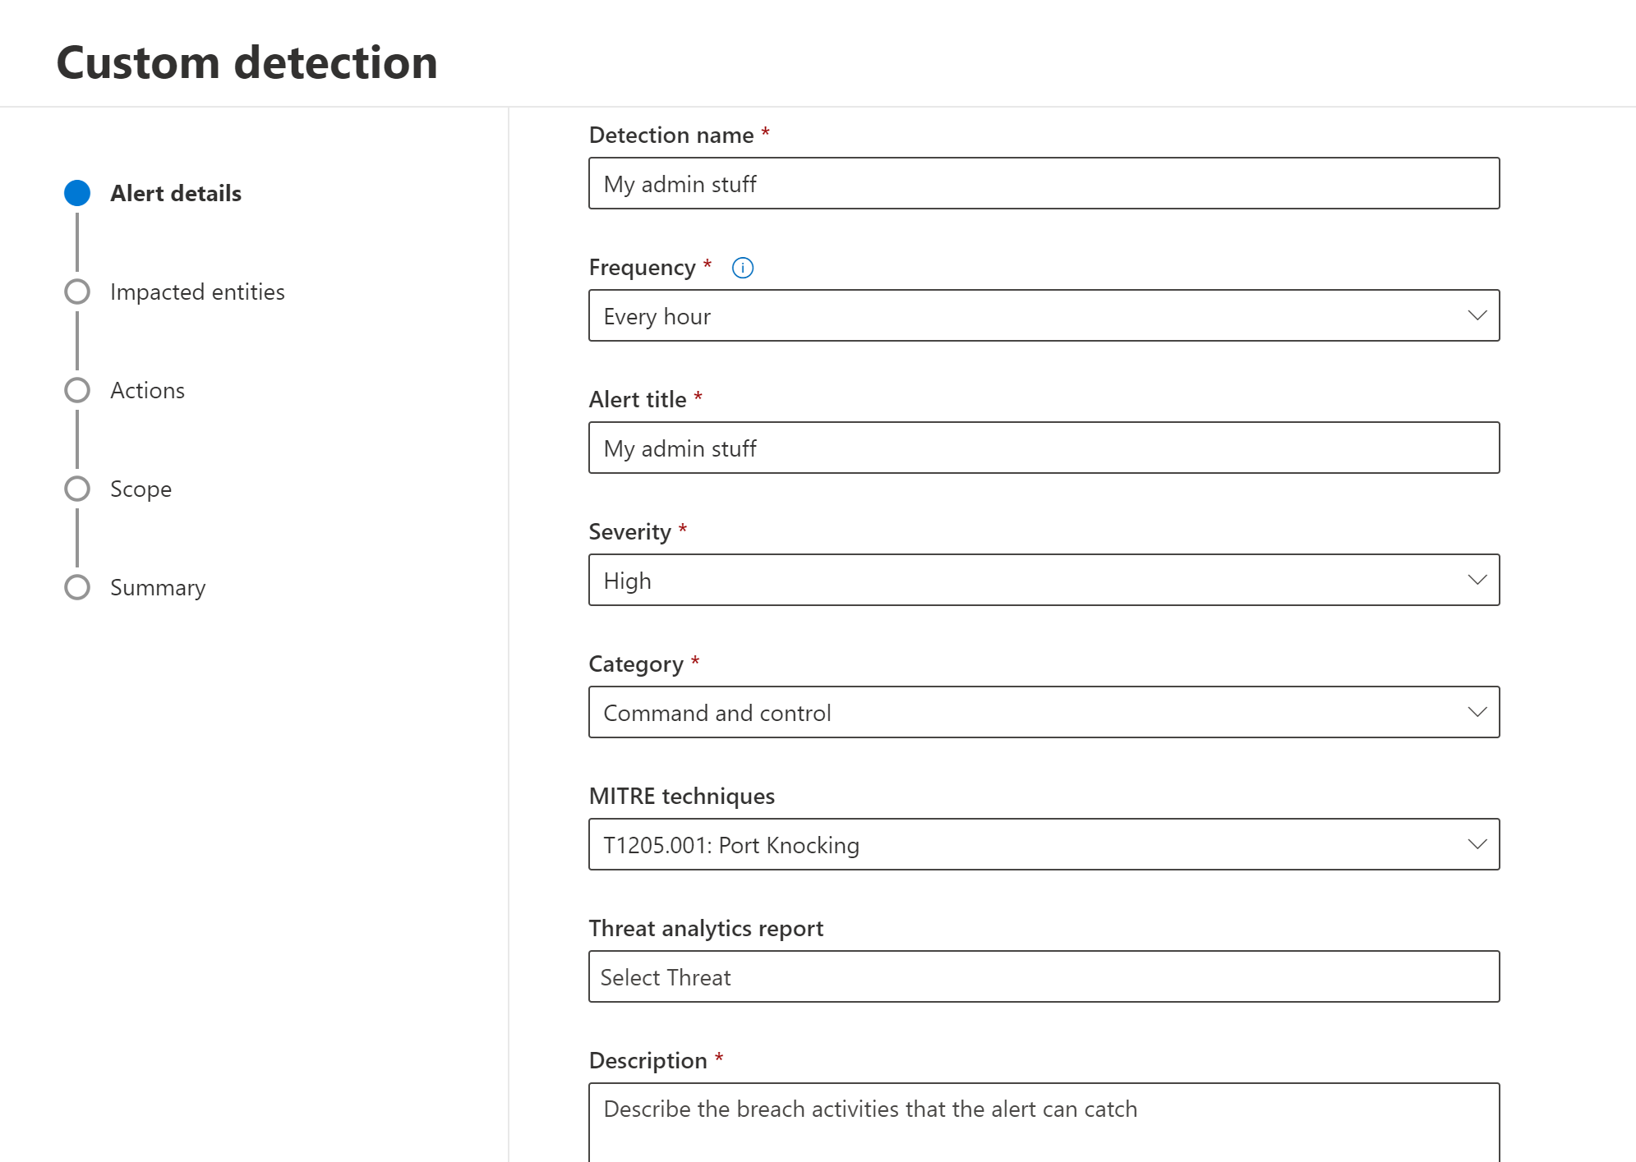Viewport: 1636px width, 1162px height.
Task: Click the Scope step circle
Action: 77,489
